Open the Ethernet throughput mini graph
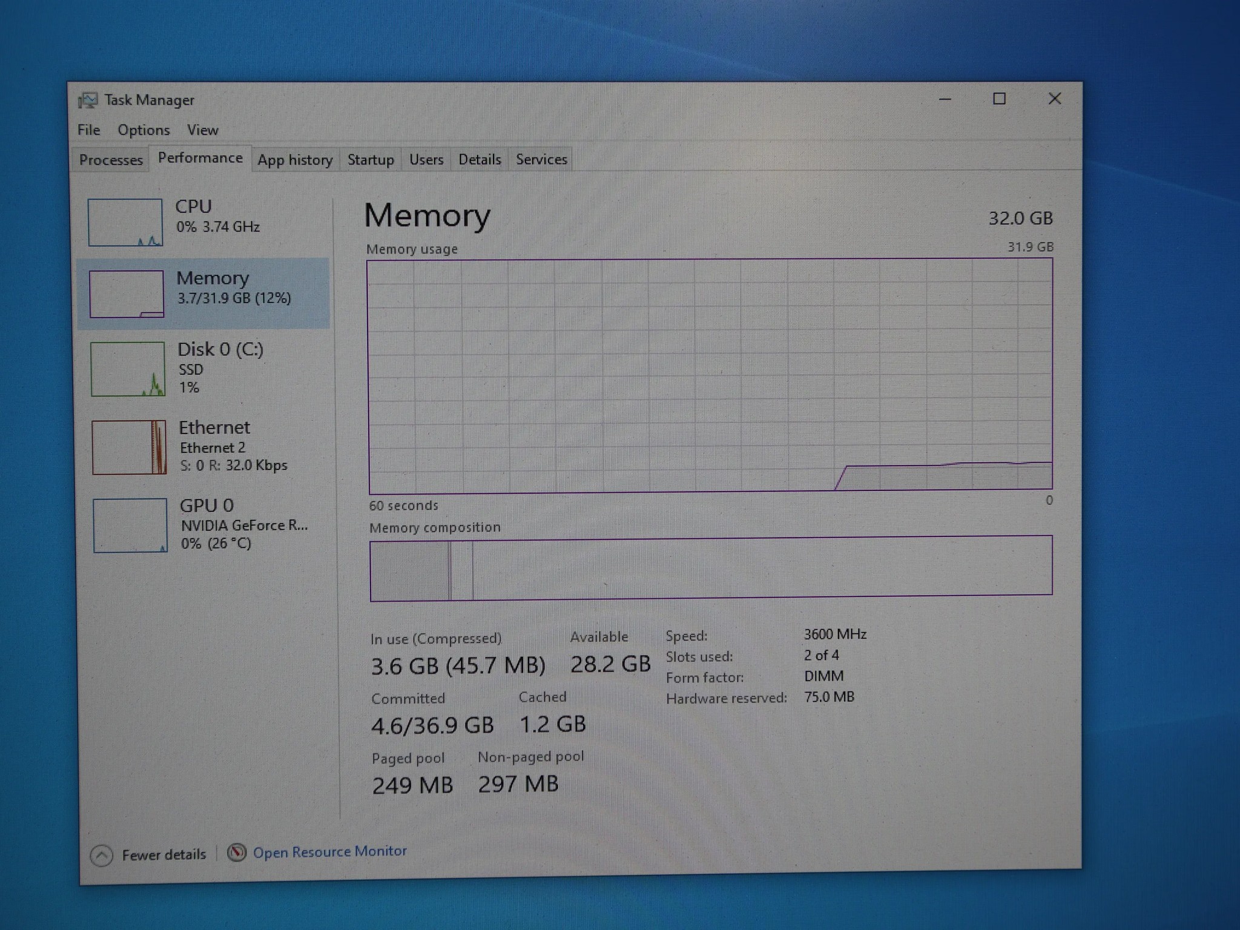This screenshot has height=930, width=1240. click(129, 447)
